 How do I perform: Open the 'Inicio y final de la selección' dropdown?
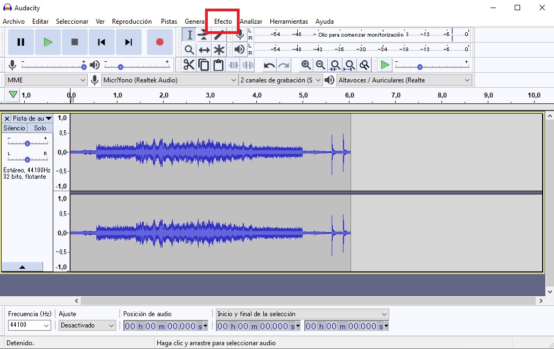[x=301, y=314]
